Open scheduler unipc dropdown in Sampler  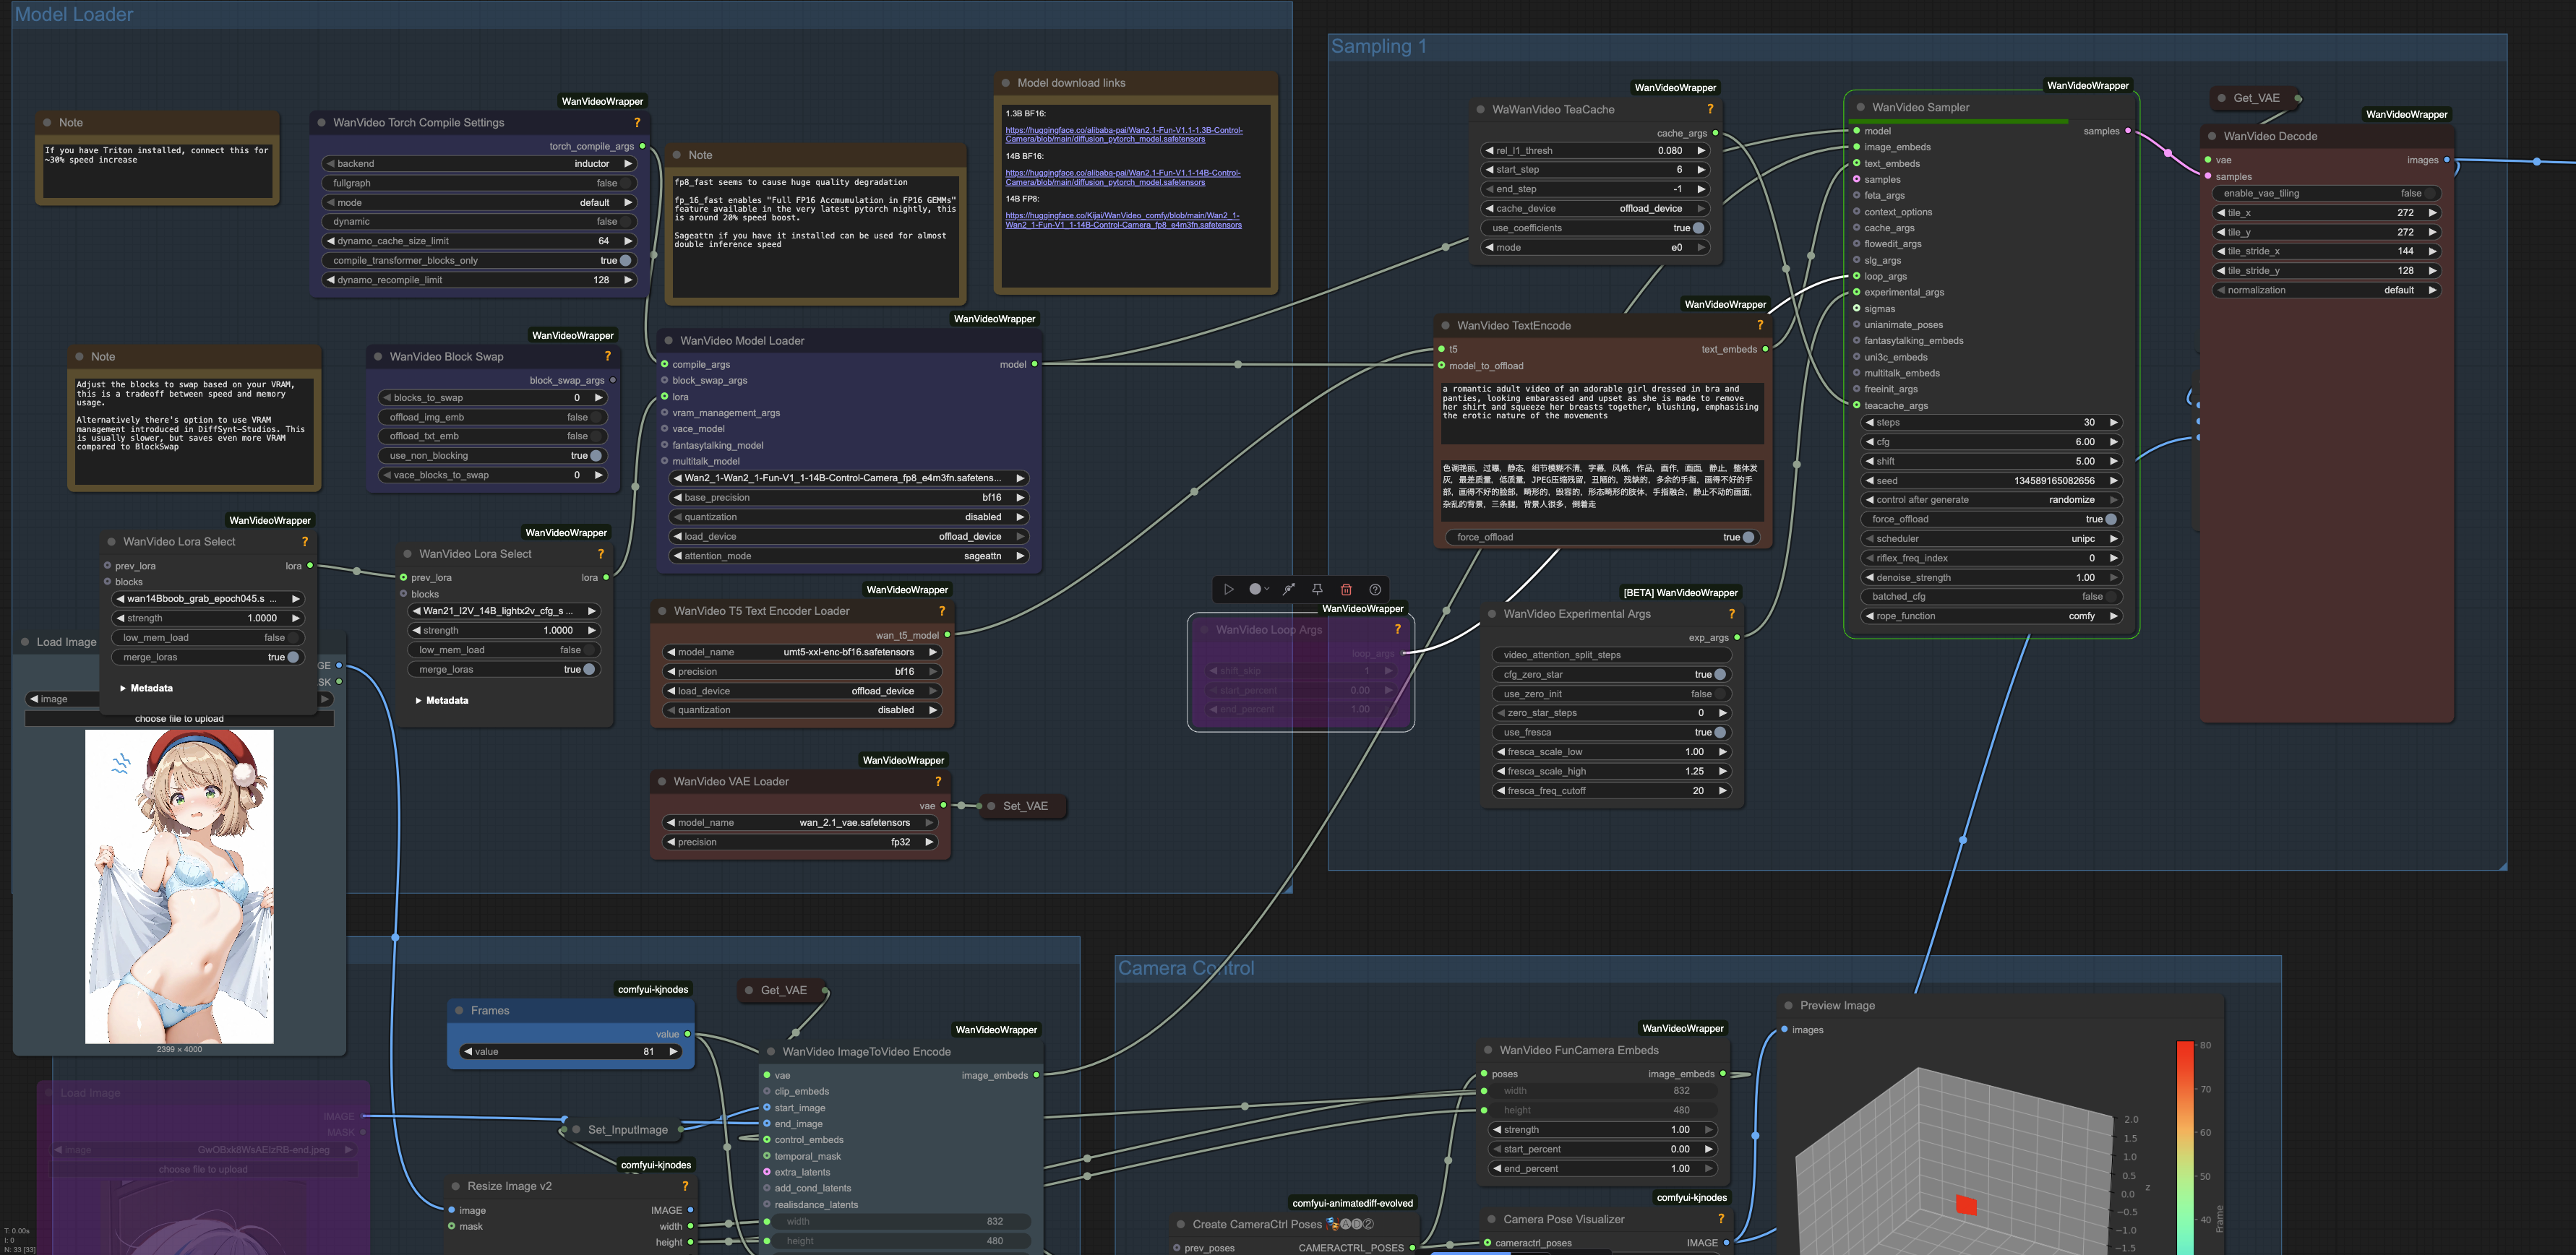coord(1990,538)
